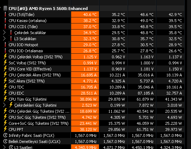Click lightning icon beside CPU Çekirdek Güç Tüketimi
The image size is (191, 149).
click(x=5, y=111)
